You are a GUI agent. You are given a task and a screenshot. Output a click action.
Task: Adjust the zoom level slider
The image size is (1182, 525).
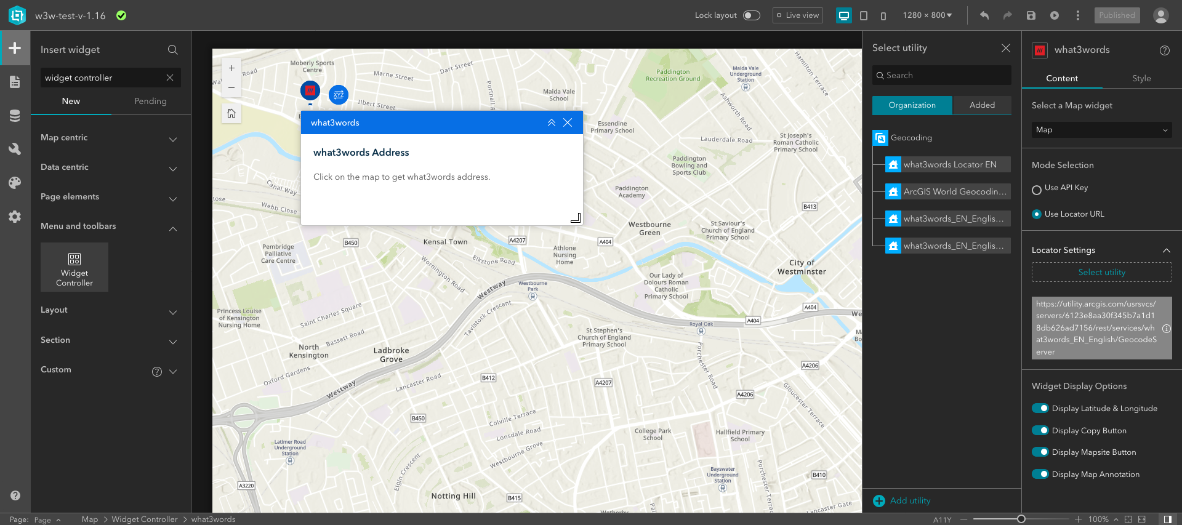1021,519
